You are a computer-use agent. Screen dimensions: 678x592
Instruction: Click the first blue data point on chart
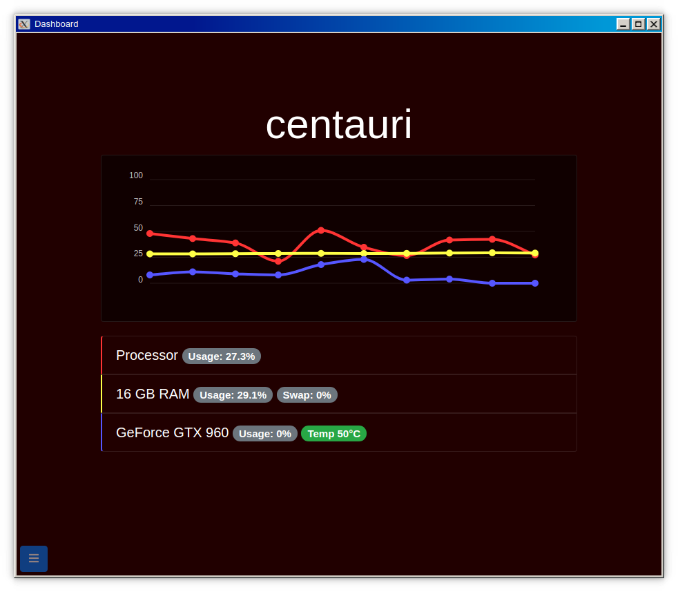(150, 275)
